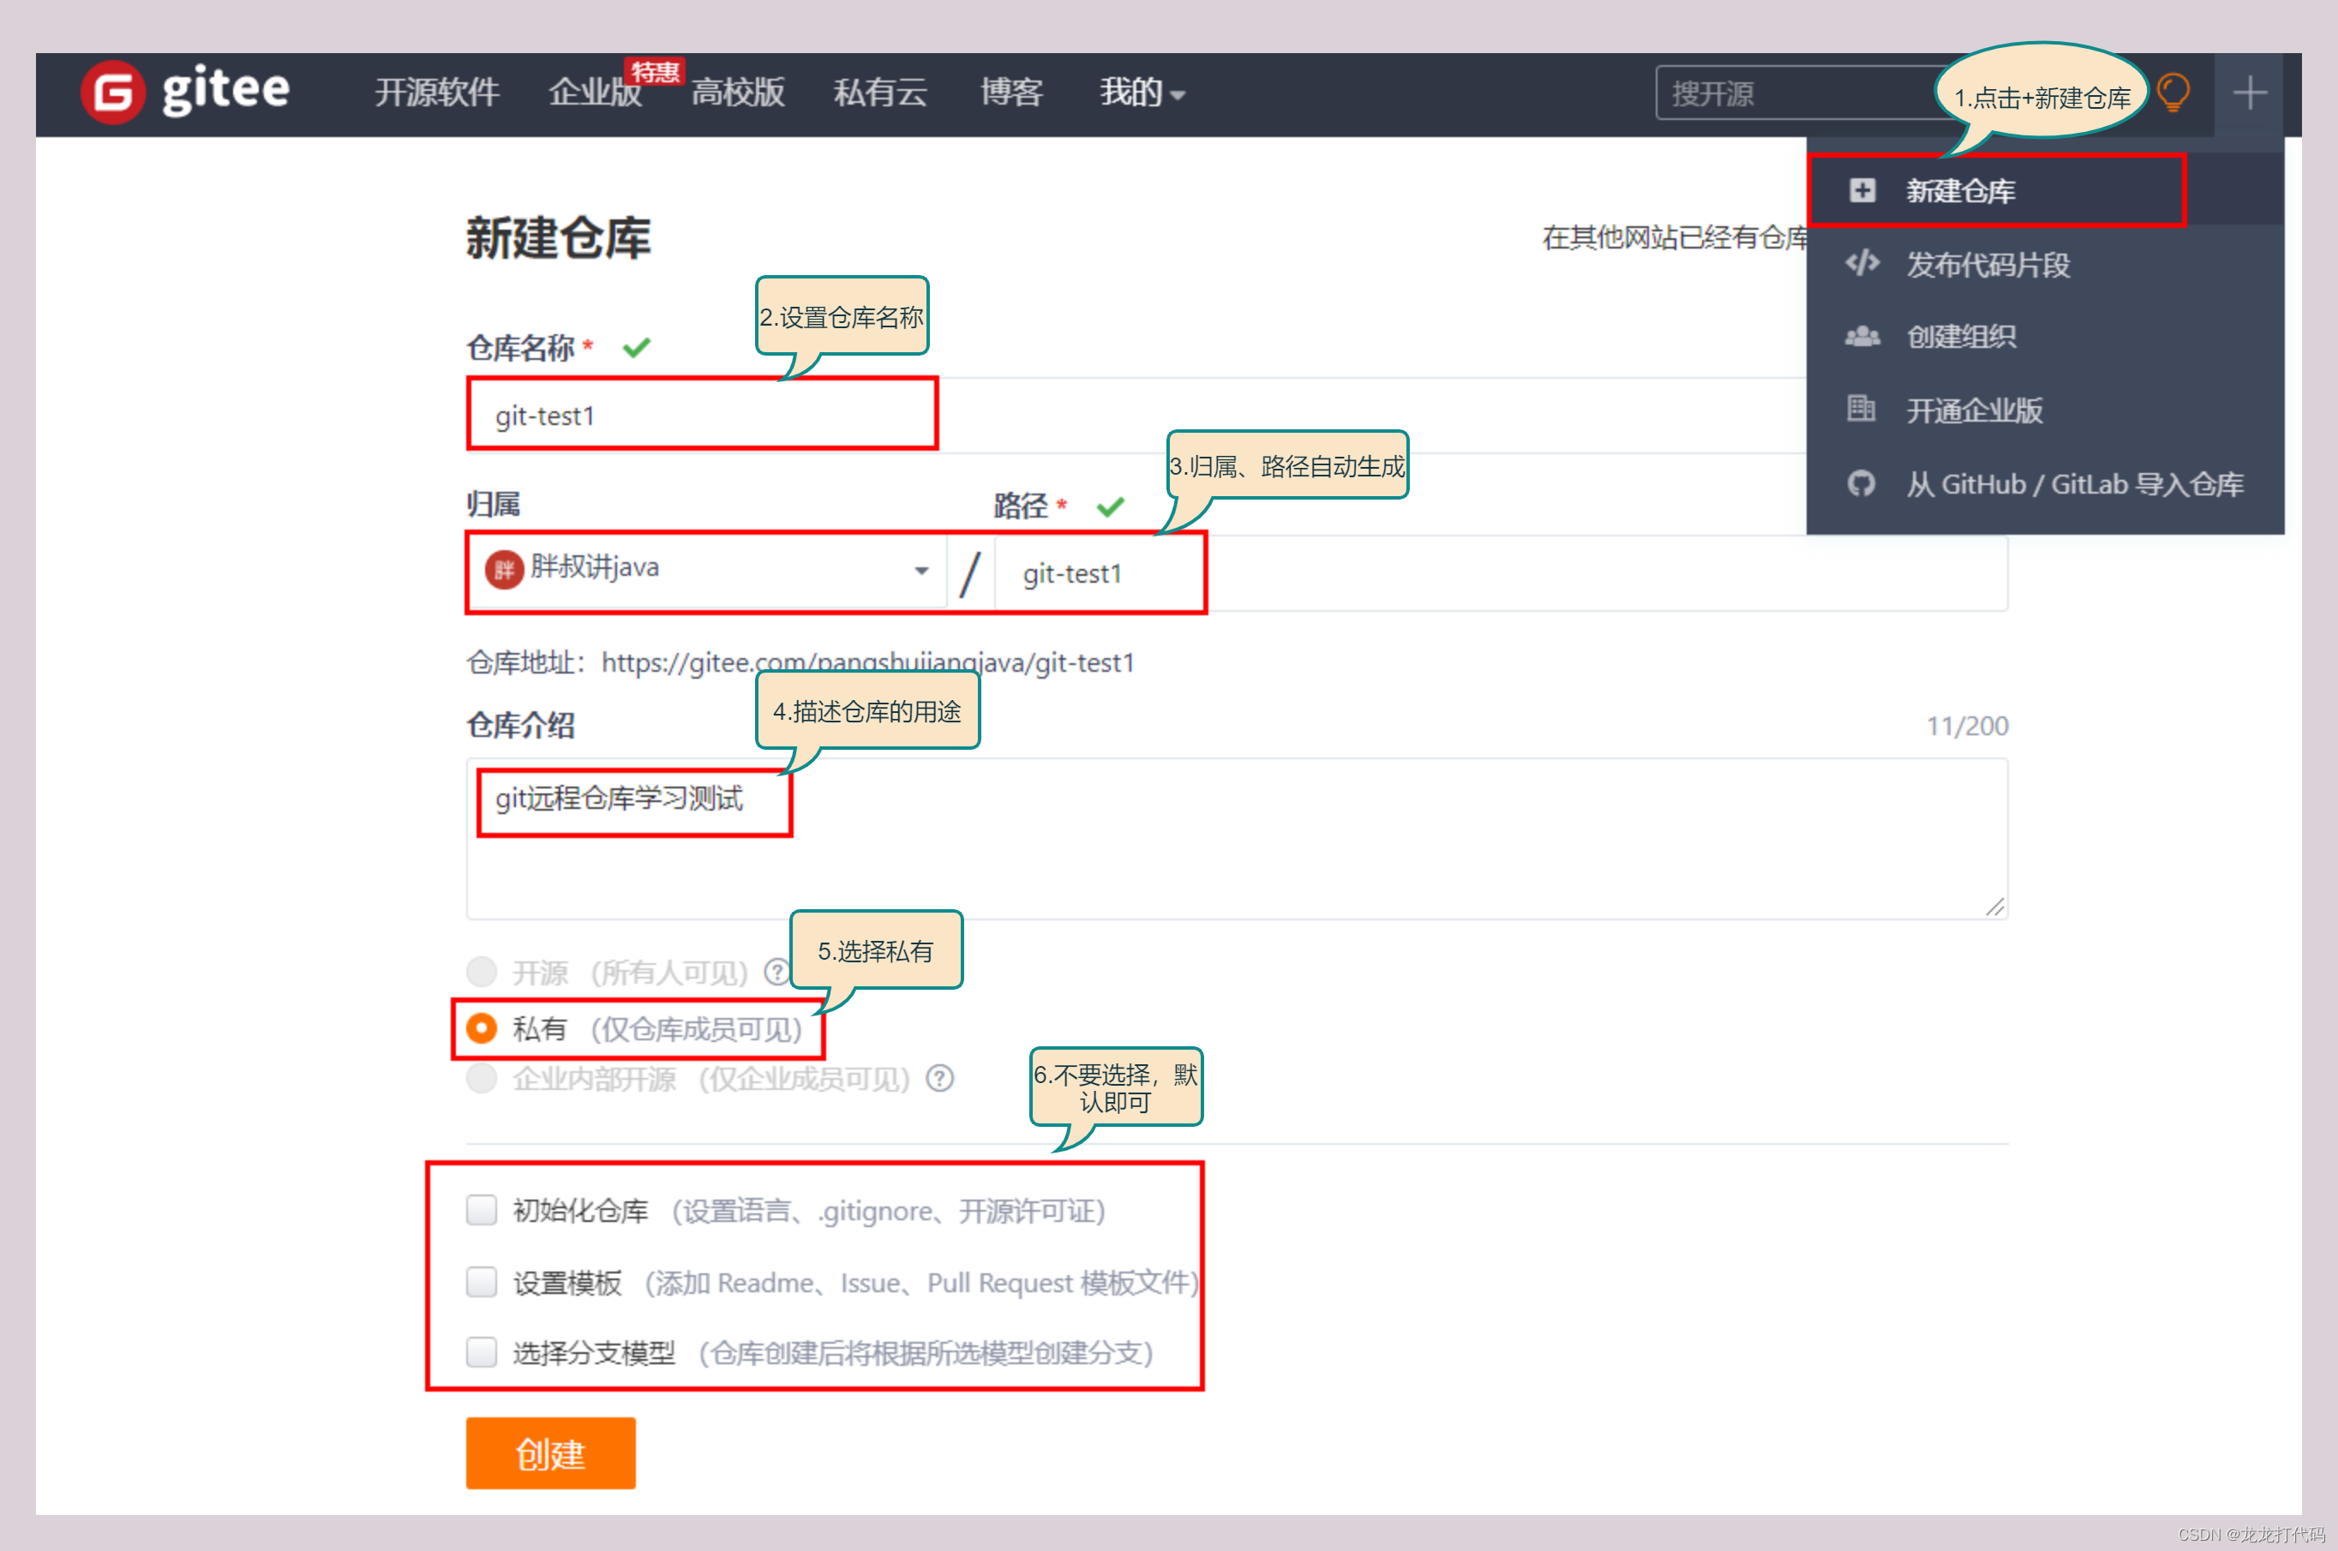Check the 初始化仓库 checkbox

point(482,1210)
